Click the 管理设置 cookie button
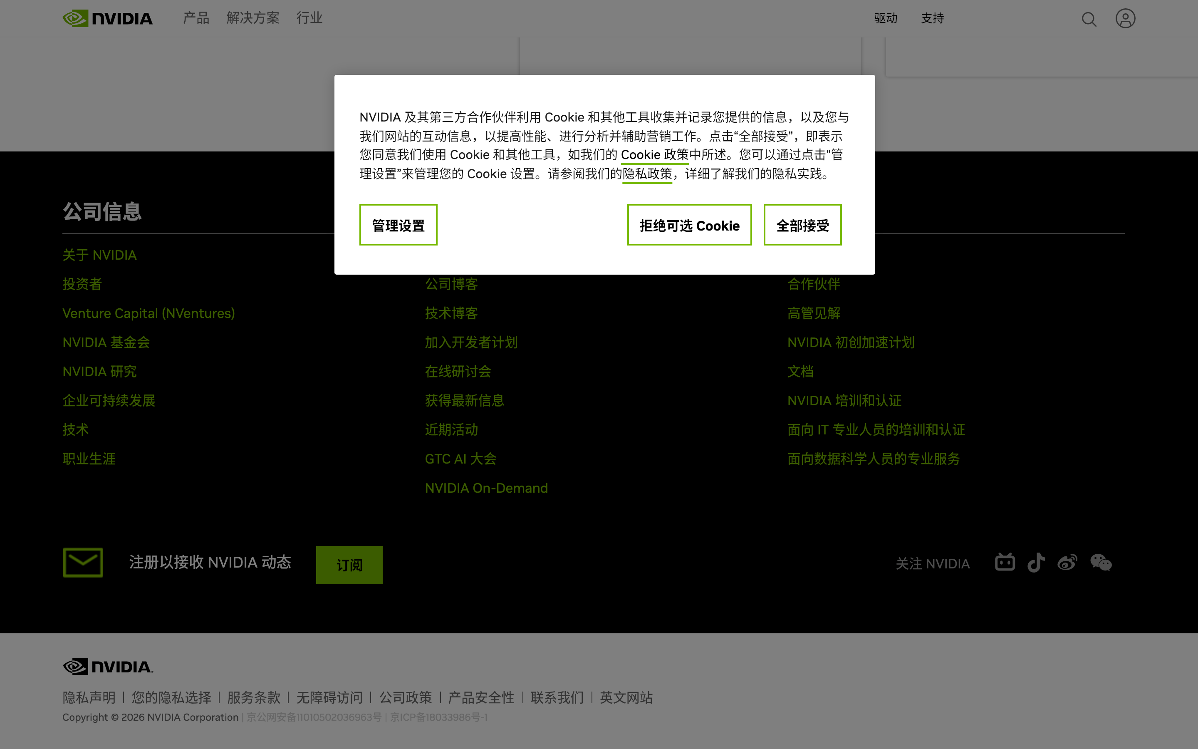 pyautogui.click(x=399, y=225)
